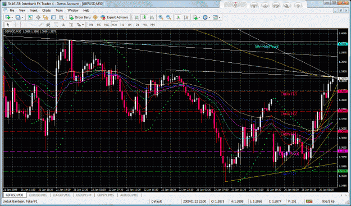This screenshot has height=206, width=351.
Task: Switch to USDJPY,H4 chart tab
Action: coord(84,195)
